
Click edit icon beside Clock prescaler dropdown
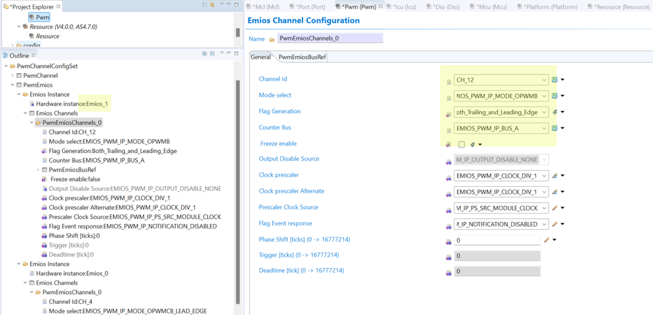click(x=554, y=176)
